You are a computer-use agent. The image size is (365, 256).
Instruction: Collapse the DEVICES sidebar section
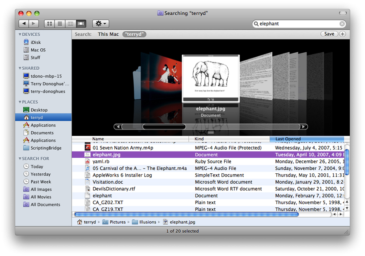[20, 34]
